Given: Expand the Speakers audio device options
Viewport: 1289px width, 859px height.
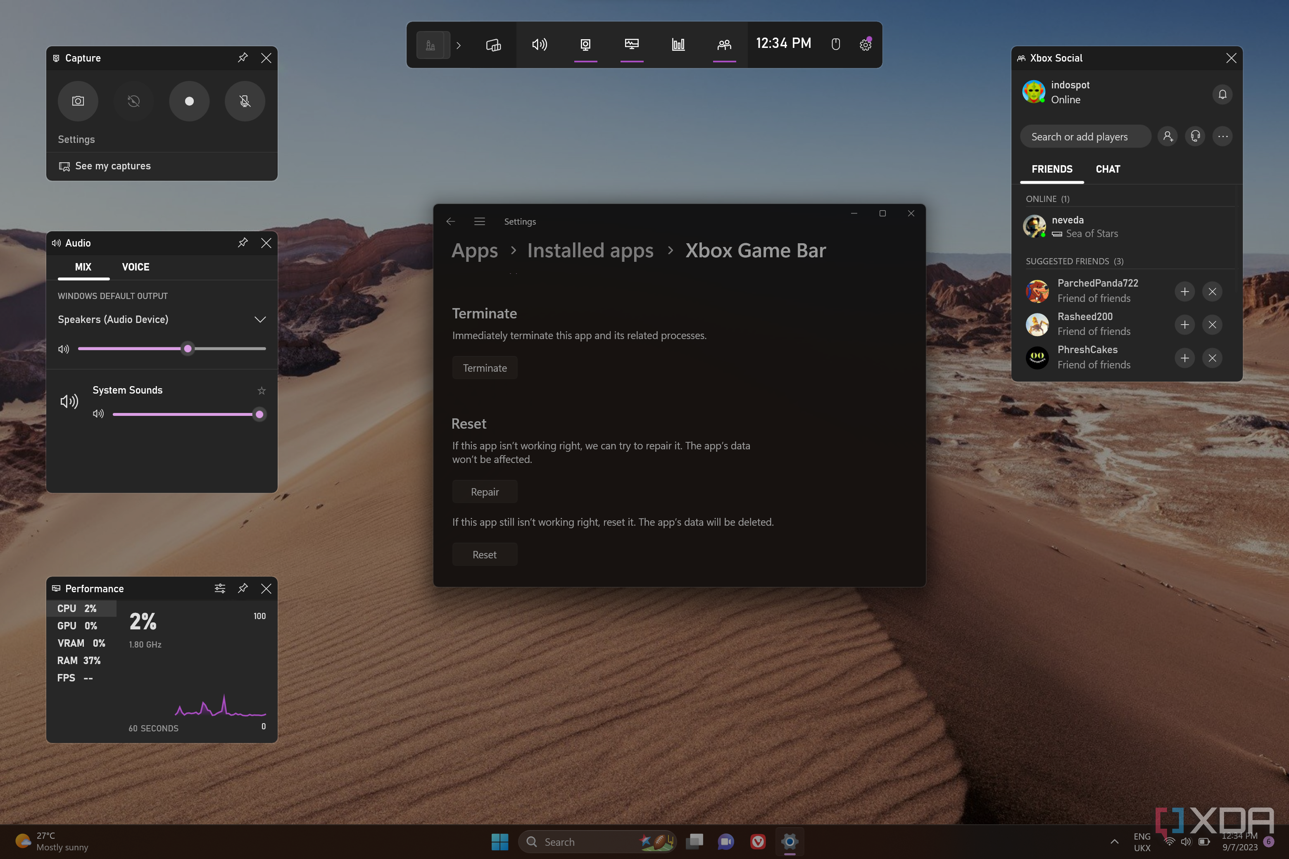Looking at the screenshot, I should pyautogui.click(x=260, y=319).
